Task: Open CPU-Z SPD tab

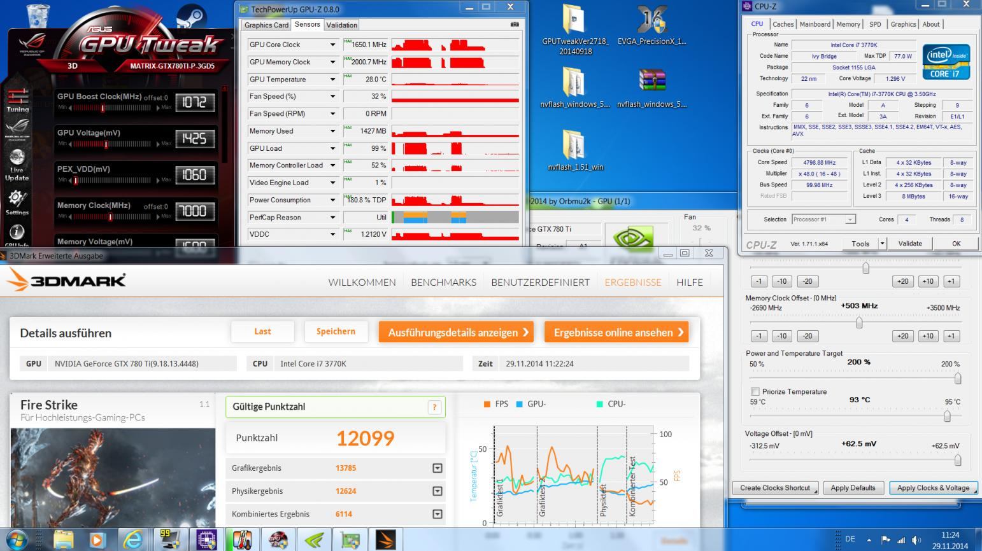Action: (x=875, y=24)
